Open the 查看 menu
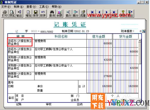The height and width of the screenshot is (110, 150). click(31, 7)
